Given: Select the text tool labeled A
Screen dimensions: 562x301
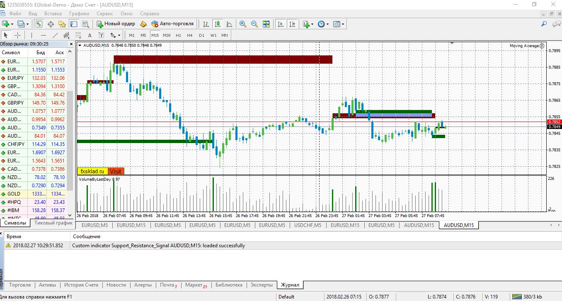Looking at the screenshot, I should point(90,35).
